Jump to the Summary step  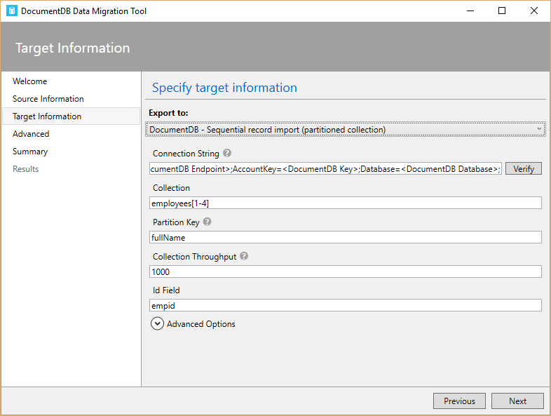pos(30,152)
